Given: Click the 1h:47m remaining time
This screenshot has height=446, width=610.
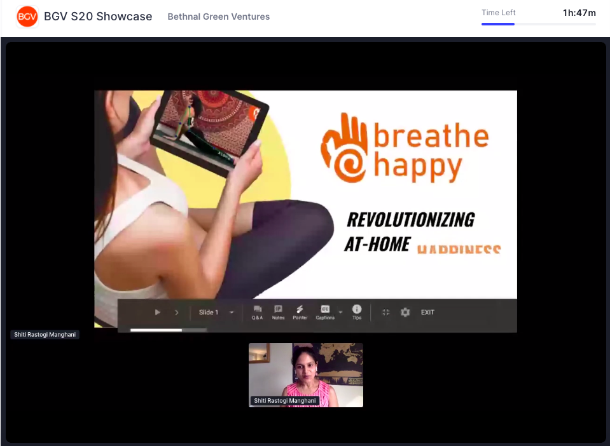Looking at the screenshot, I should [x=579, y=13].
